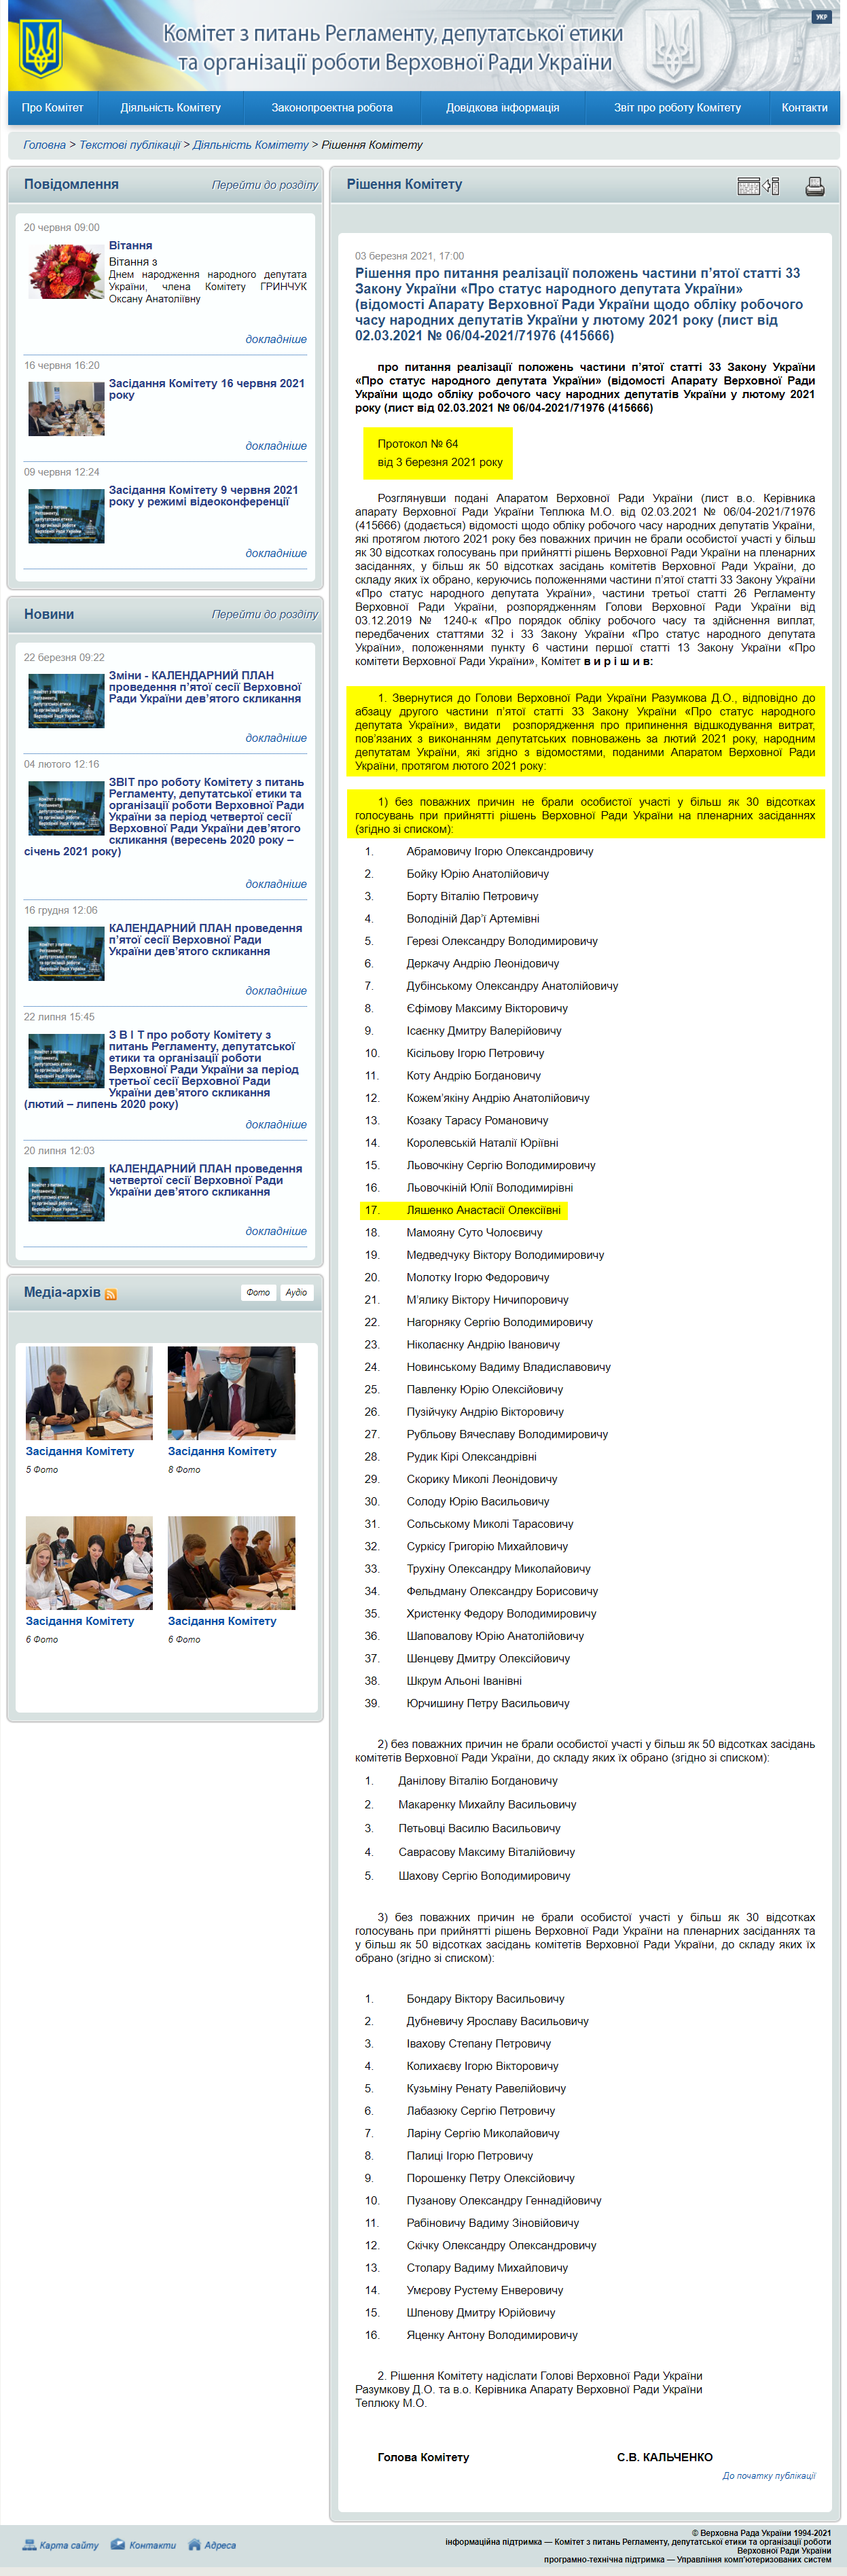Open the Довідкова інформація menu
The image size is (847, 2576).
pyautogui.click(x=502, y=108)
